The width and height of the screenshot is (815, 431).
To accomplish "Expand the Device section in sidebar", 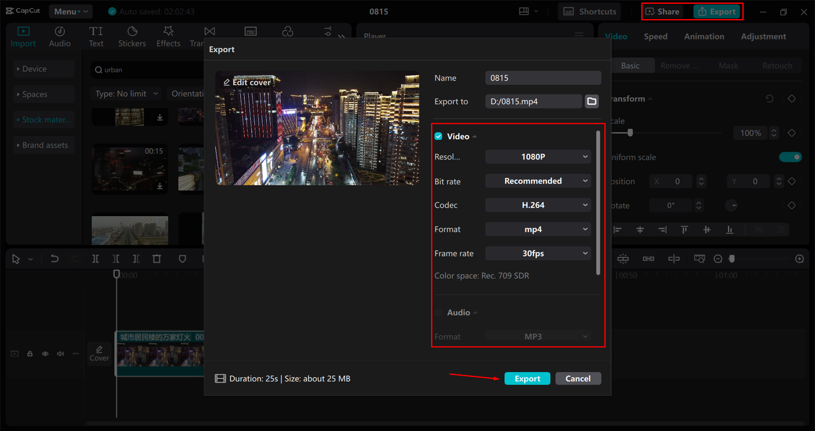I will [44, 69].
